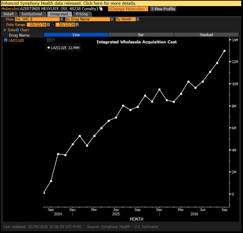Open the By Month dropdown
Image resolution: width=243 pixels, height=233 pixels.
click(x=127, y=19)
